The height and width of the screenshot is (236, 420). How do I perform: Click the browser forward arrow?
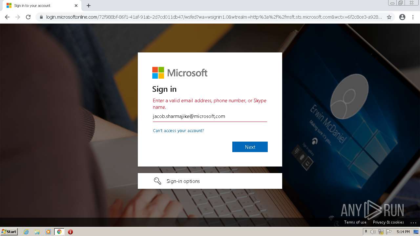tap(18, 17)
